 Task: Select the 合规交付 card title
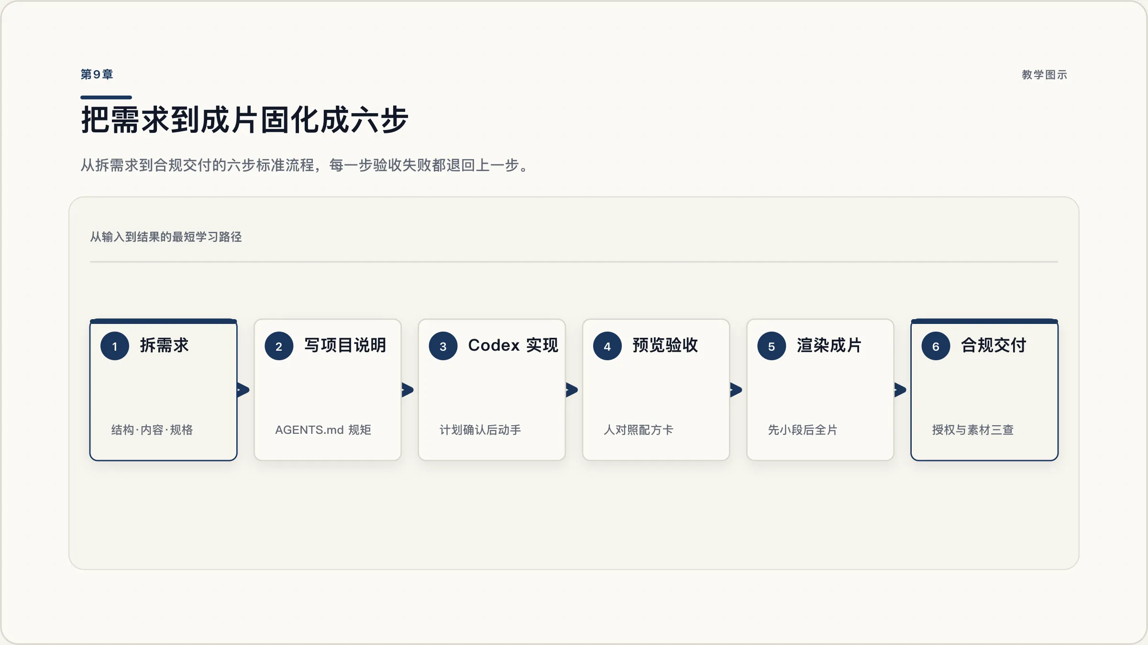(x=993, y=345)
